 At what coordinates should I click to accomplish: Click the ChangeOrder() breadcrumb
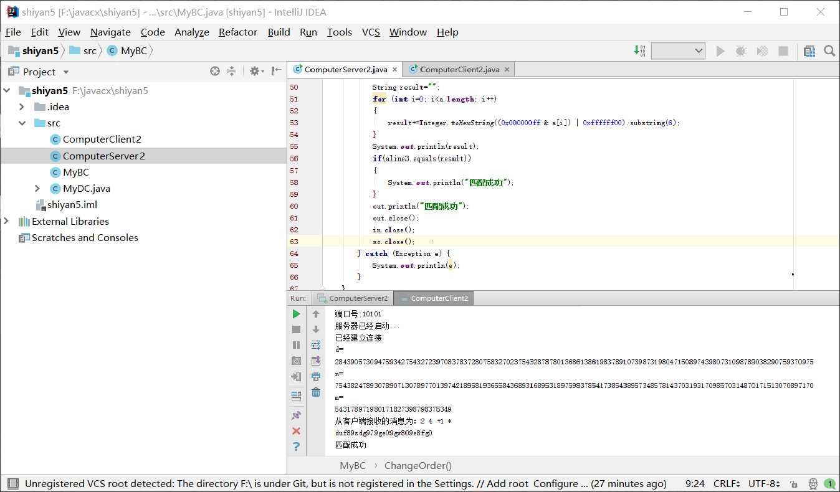418,465
